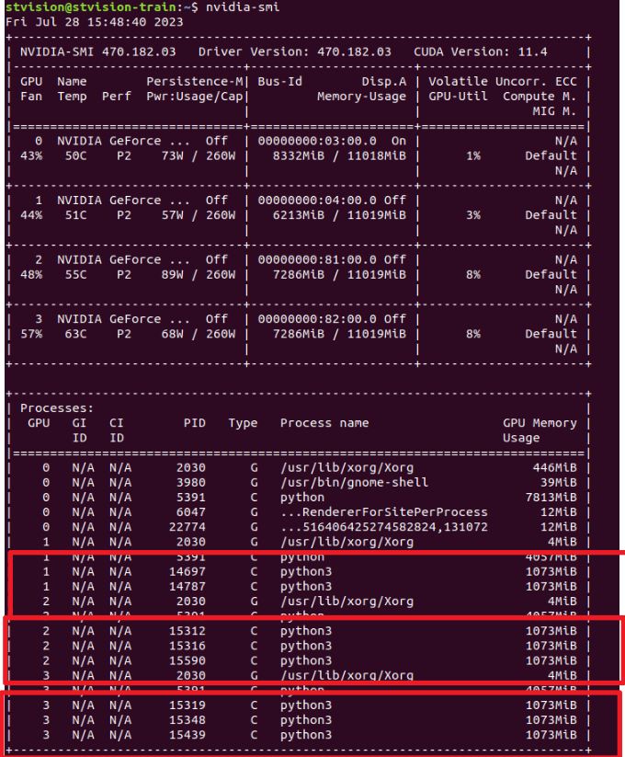Click the nvidia-smi command text at the prompt
Screen dimensions: 625x757
243,6
